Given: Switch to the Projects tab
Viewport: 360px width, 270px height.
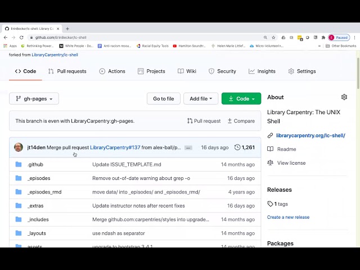Looking at the screenshot, I should click(151, 71).
